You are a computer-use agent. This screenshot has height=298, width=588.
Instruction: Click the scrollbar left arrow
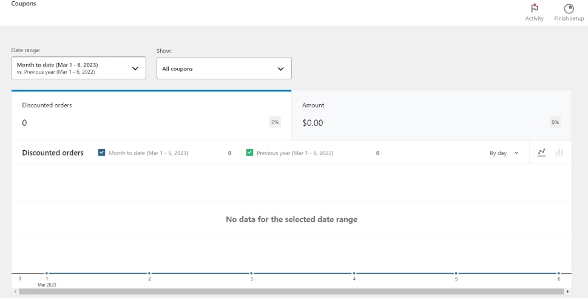pyautogui.click(x=15, y=292)
